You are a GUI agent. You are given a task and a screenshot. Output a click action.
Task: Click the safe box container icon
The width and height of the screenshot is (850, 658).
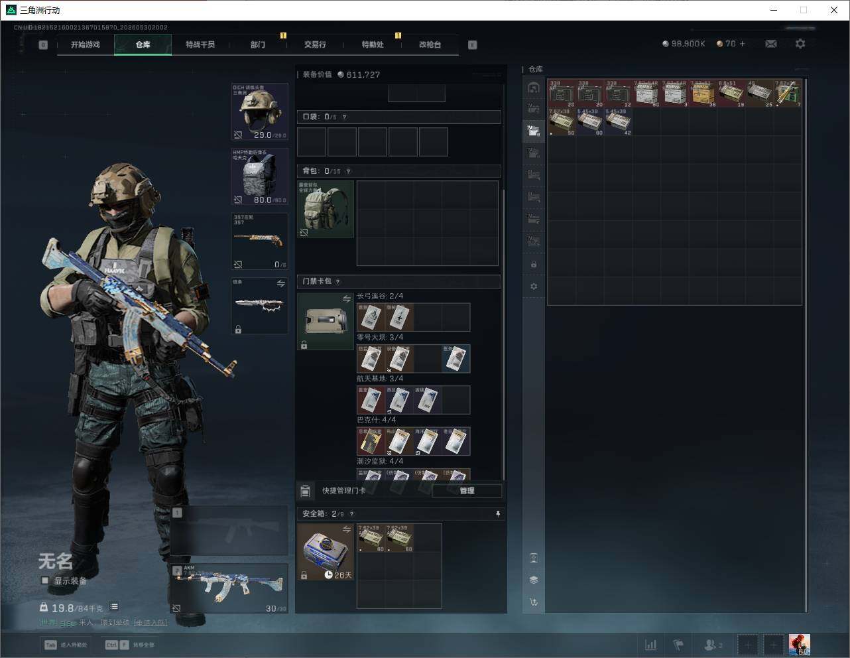tap(326, 552)
